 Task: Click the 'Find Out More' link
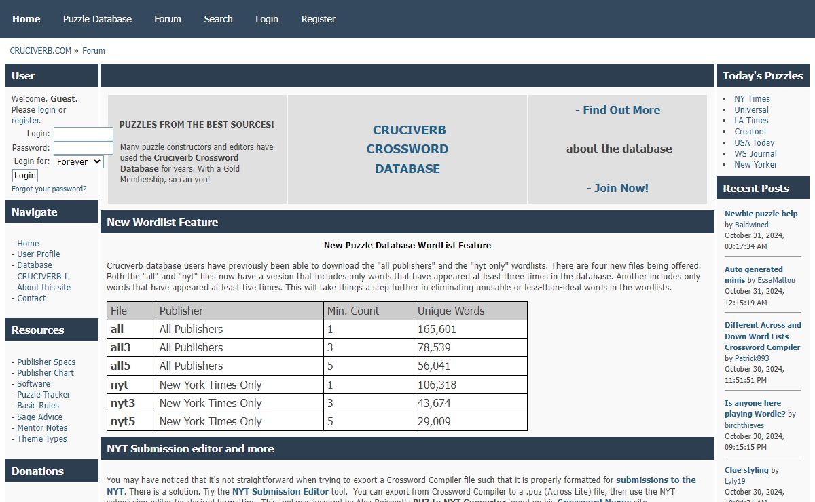pyautogui.click(x=621, y=110)
